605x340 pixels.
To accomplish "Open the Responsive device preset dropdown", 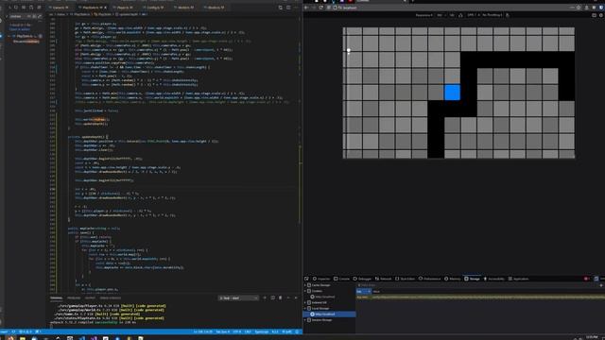I will tap(423, 15).
